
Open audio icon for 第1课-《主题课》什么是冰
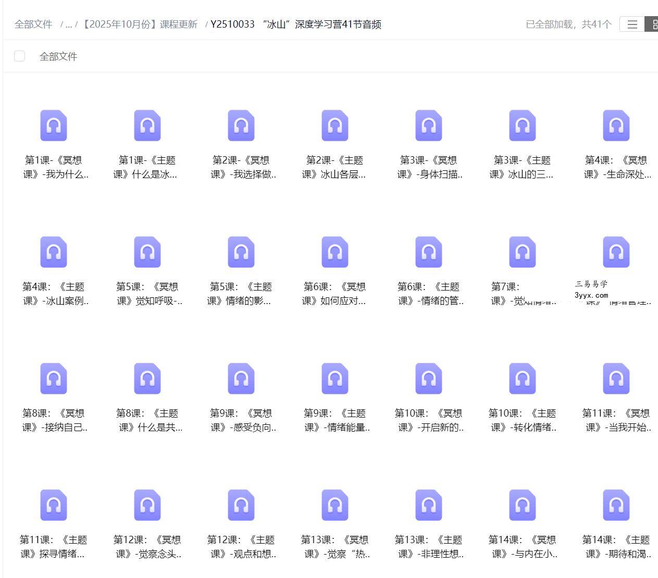pyautogui.click(x=147, y=125)
